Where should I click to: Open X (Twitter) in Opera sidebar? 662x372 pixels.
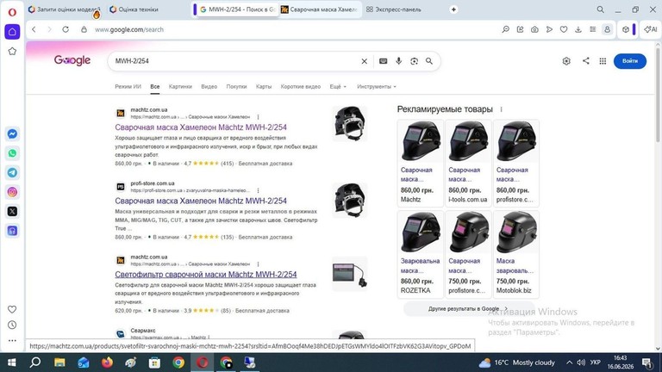pyautogui.click(x=12, y=211)
